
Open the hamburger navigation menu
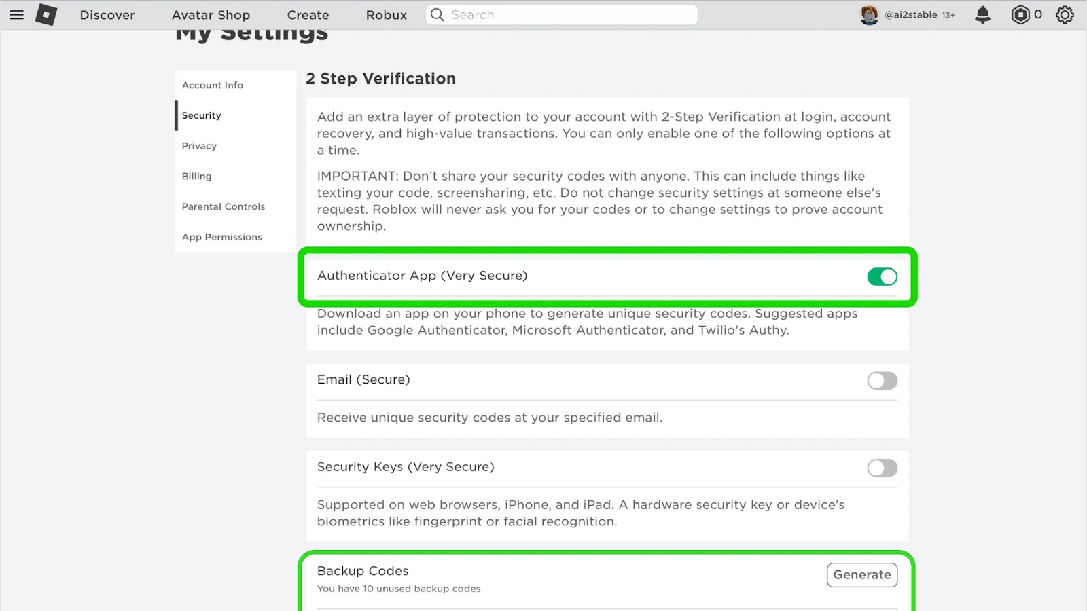17,15
